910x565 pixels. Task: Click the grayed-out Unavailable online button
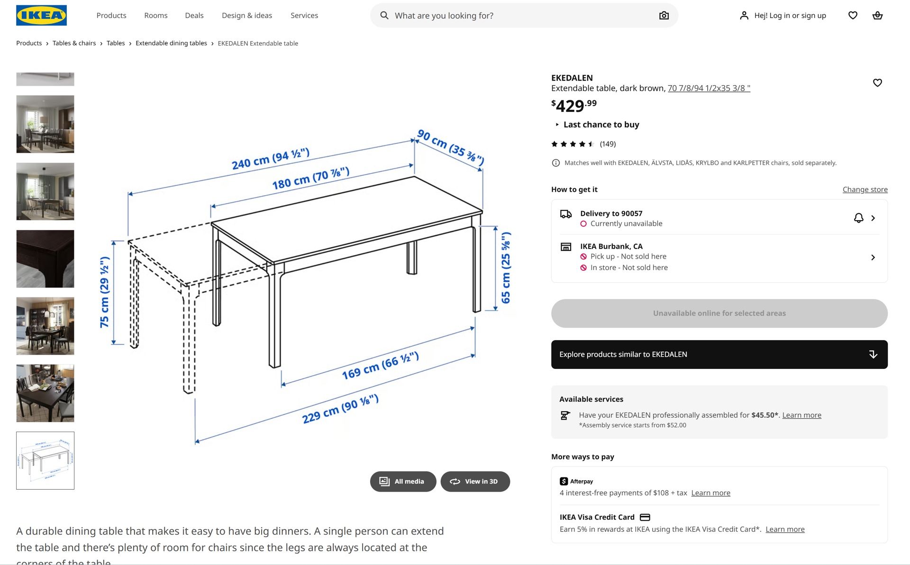coord(719,313)
